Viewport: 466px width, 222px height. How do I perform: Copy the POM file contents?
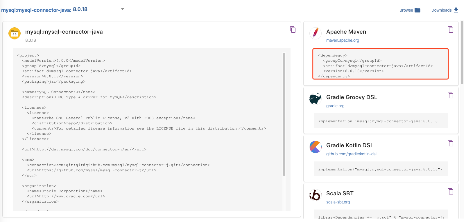point(293,30)
